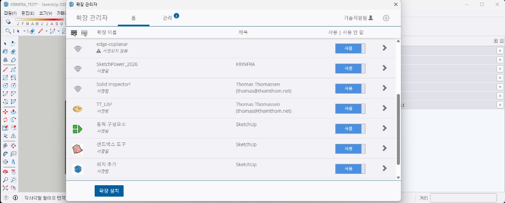505x203 pixels.
Task: Select the Lasso Select tool in left toolbar
Action: tap(13, 43)
